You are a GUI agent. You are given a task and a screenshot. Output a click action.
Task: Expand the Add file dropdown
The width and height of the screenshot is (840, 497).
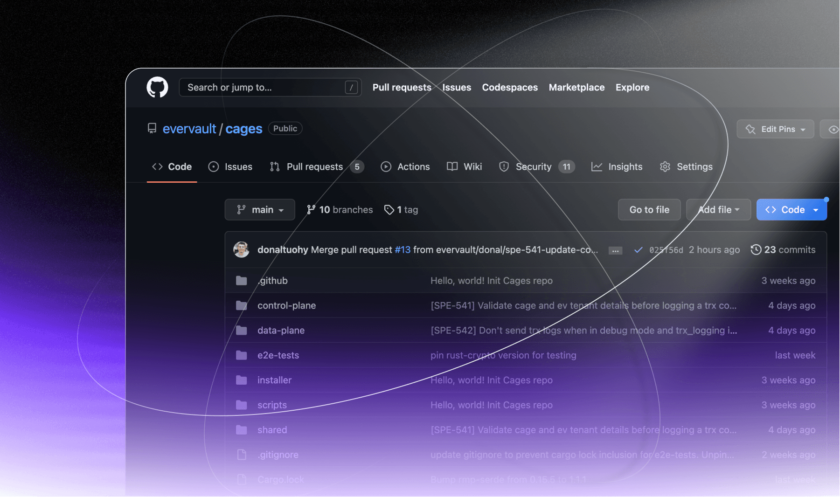point(718,210)
